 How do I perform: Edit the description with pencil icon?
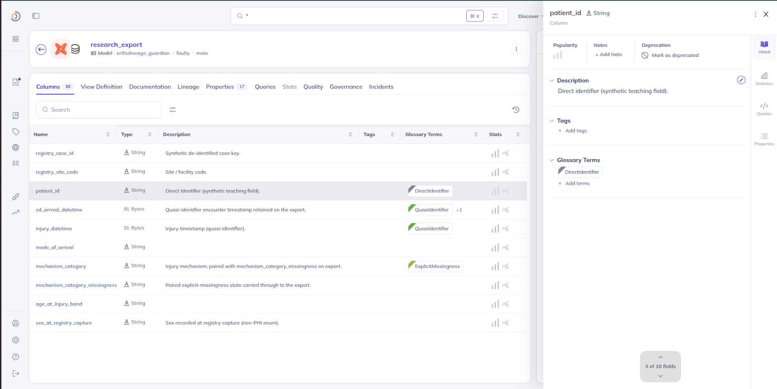tap(741, 80)
